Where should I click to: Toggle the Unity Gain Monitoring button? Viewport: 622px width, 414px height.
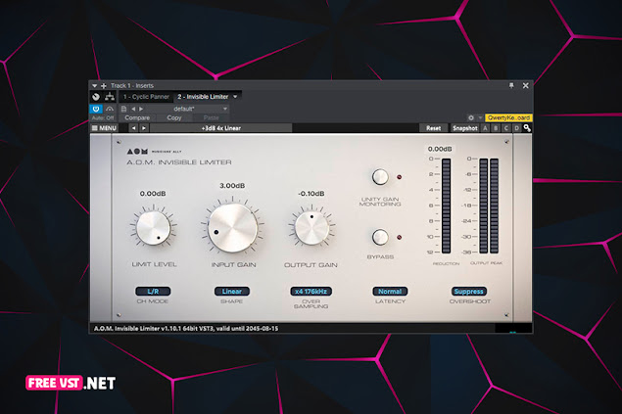[380, 177]
